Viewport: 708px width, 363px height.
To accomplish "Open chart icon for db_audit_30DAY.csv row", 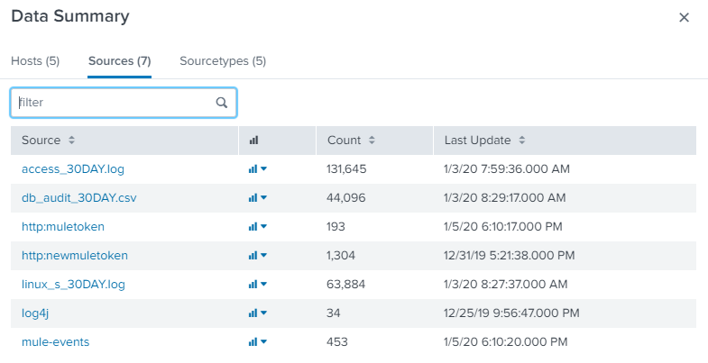I will [258, 198].
